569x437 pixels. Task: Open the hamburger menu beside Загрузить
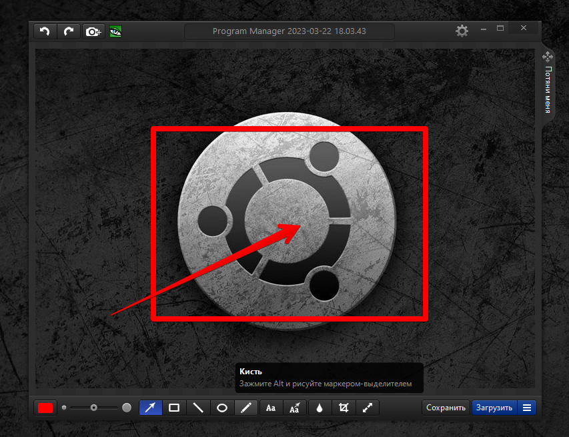[x=527, y=408]
